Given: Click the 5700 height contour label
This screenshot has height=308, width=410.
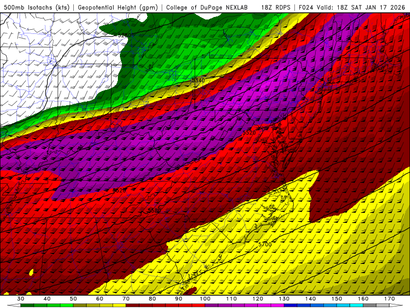Looking at the screenshot, I should point(264,244).
